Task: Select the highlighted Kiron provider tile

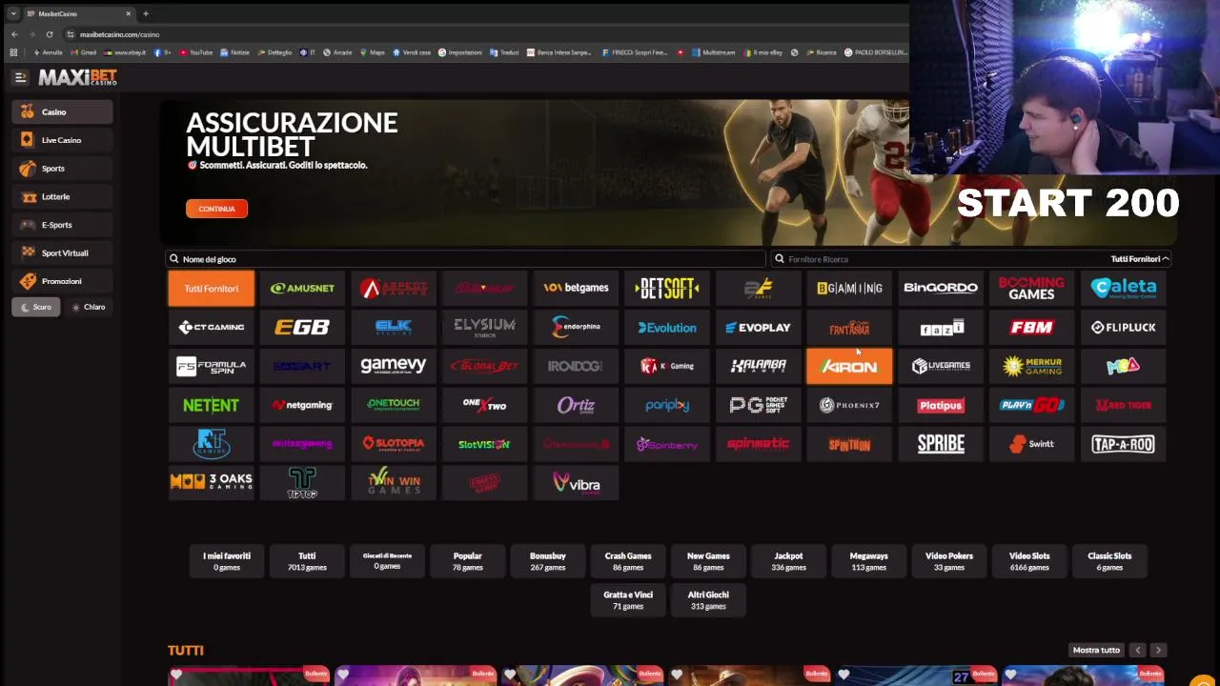Action: coord(849,366)
